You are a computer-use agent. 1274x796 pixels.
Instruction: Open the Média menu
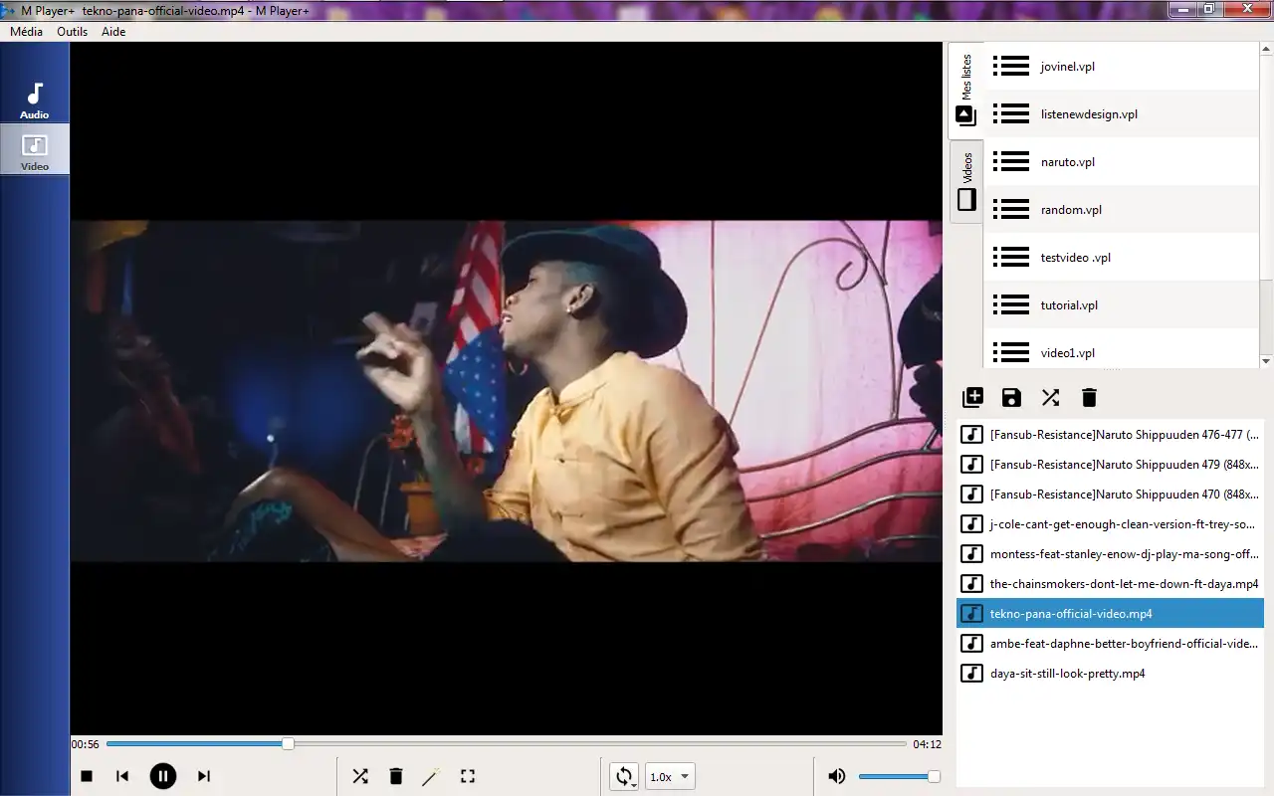26,32
